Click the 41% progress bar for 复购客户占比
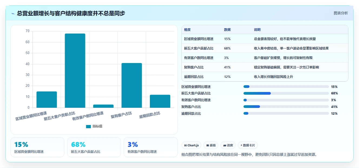 pos(286,107)
